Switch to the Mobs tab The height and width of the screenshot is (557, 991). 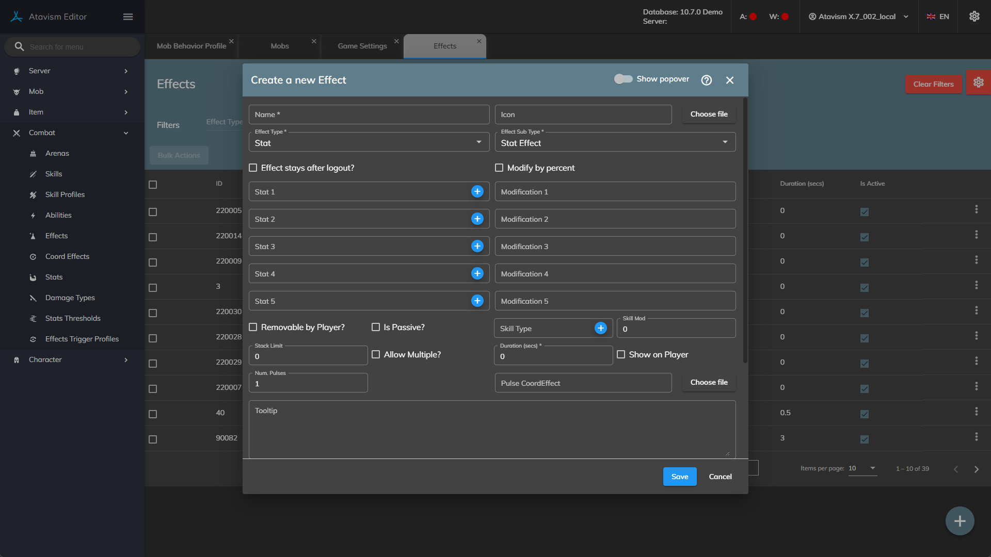tap(280, 46)
